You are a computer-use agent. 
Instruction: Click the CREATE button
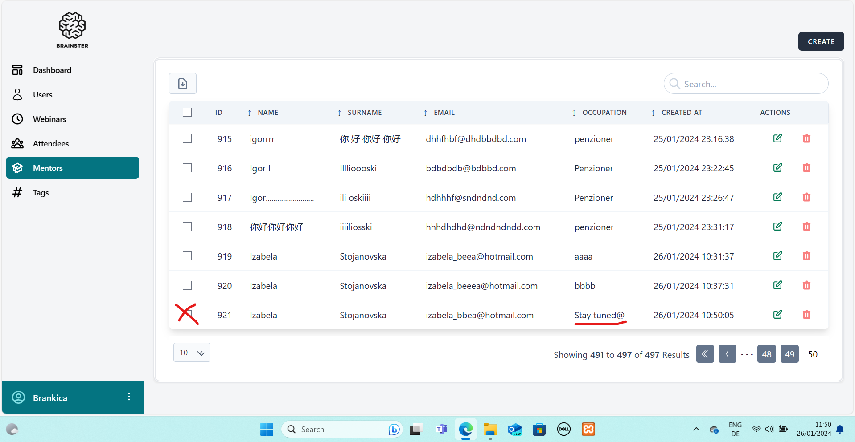click(821, 41)
